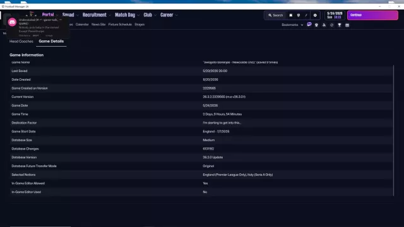404x227 pixels.
Task: Open the Fixture Schedule link
Action: (x=120, y=25)
